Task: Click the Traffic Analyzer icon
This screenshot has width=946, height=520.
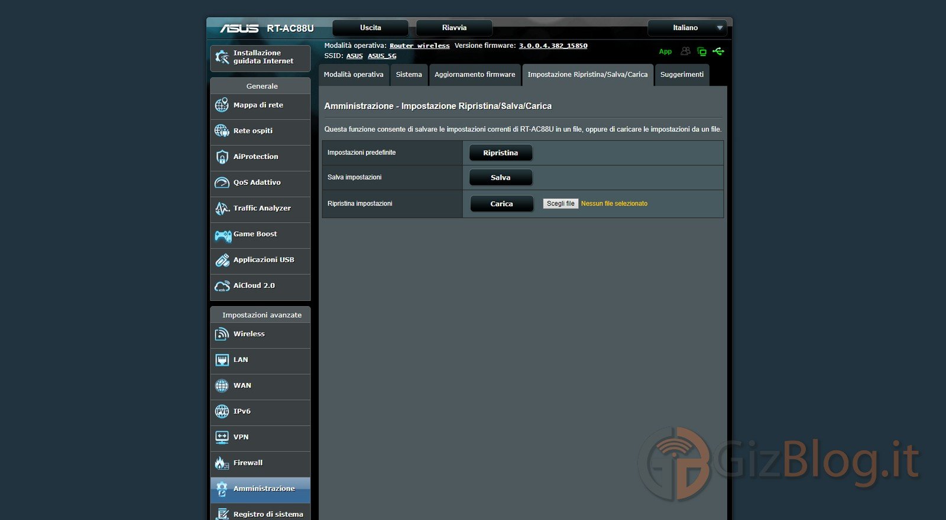Action: coord(222,208)
